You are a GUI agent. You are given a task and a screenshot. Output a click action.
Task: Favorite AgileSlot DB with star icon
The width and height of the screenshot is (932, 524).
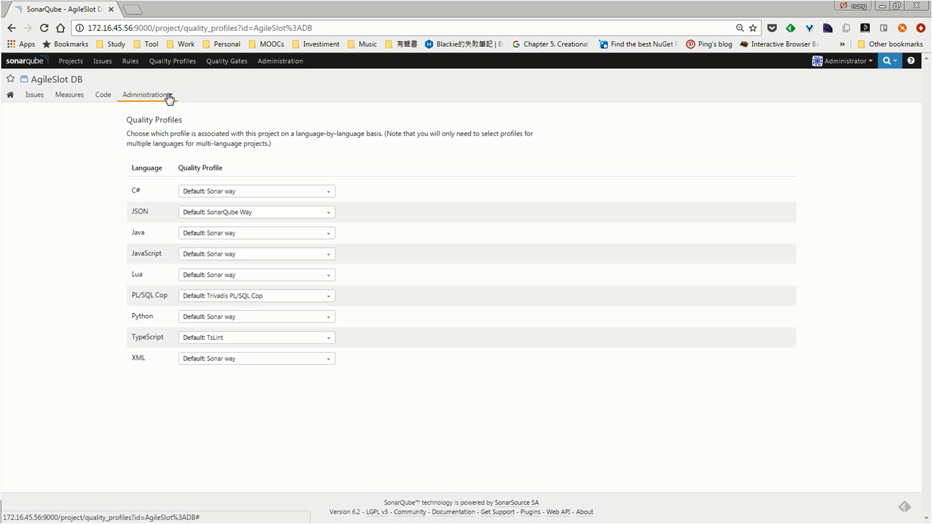coord(10,79)
